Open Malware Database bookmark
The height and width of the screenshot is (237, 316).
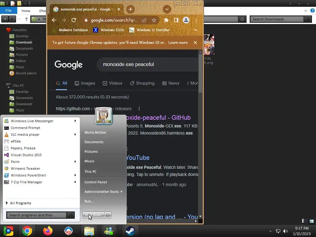coord(71,30)
